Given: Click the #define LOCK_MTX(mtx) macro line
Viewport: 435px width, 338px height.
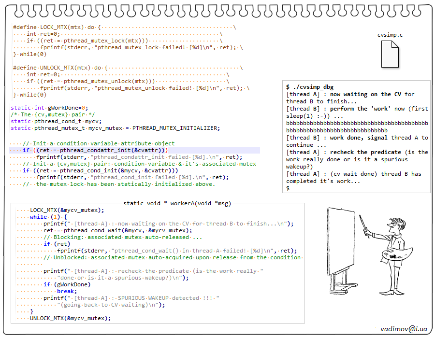Looking at the screenshot, I should point(53,28).
